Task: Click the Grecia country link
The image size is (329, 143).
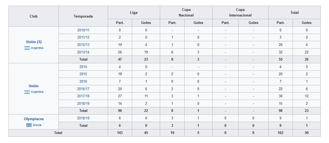Action: [37, 125]
